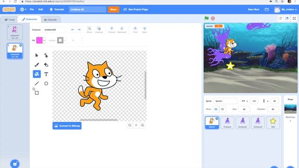Click the Outline color swatch
The width and height of the screenshot is (299, 168).
pyautogui.click(x=60, y=41)
